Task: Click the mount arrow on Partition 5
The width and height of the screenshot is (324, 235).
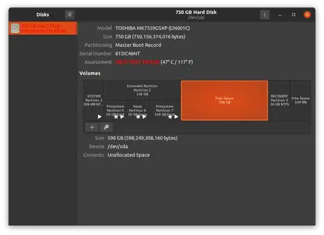Action: [122, 117]
